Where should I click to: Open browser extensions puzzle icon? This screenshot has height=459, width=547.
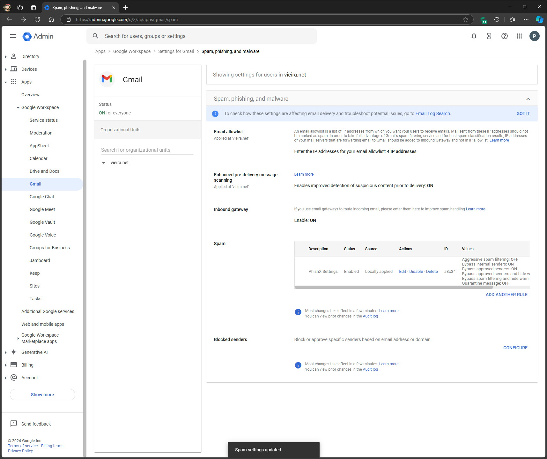pos(497,19)
